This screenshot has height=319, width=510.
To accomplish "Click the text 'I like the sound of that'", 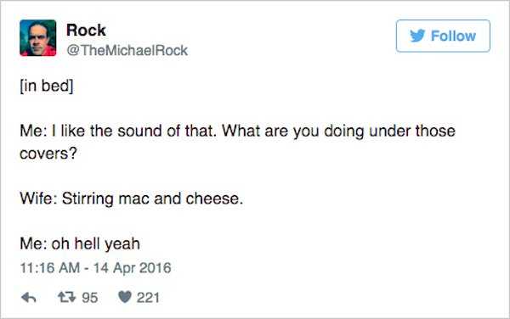I will click(133, 132).
